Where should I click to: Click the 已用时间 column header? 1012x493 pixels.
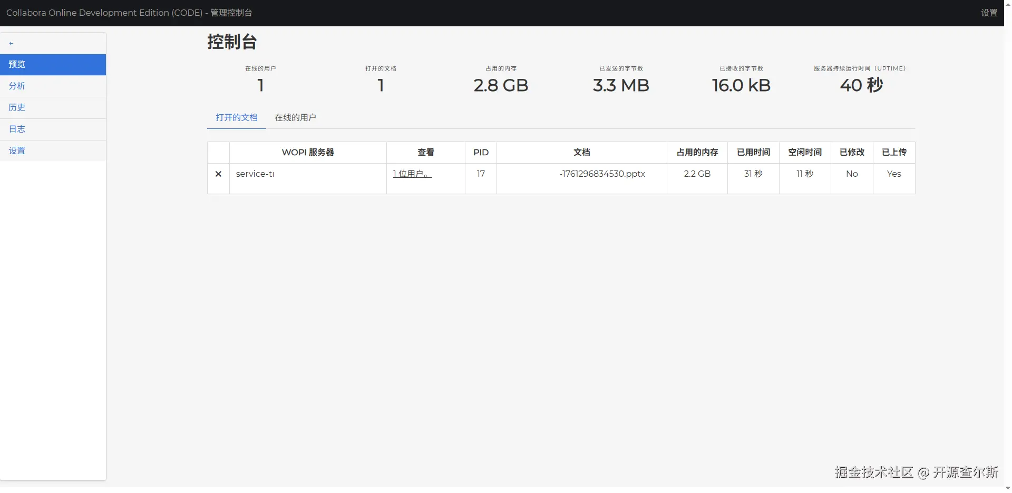pos(753,152)
